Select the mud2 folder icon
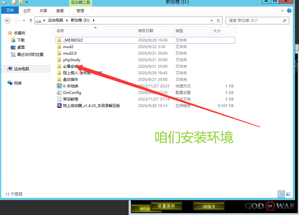299x215 pixels. coord(59,47)
